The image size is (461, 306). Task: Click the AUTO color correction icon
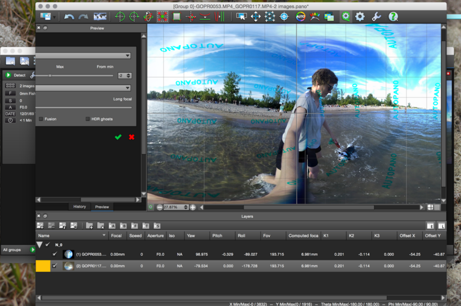click(x=301, y=17)
